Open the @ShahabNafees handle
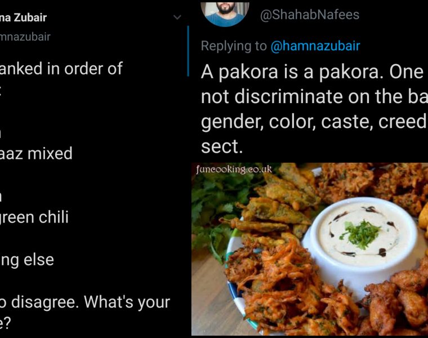The width and height of the screenshot is (428, 338). tap(309, 15)
